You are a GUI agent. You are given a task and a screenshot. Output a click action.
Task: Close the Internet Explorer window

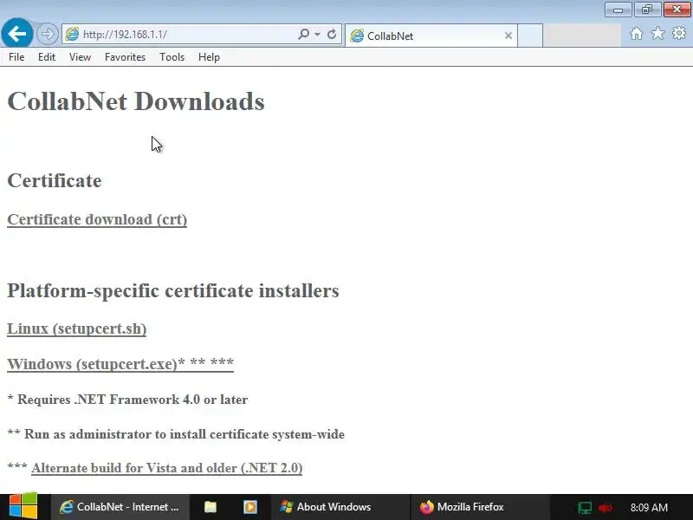[x=677, y=10]
